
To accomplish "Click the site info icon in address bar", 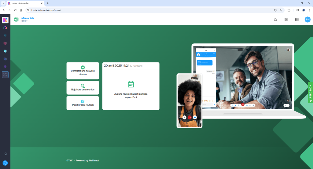I will (28, 10).
